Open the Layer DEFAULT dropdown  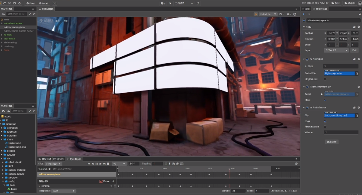336,50
